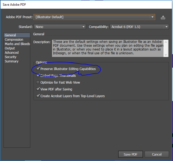Image resolution: width=173 pixels, height=161 pixels.
Task: Toggle Create Acrobat Layers from Top-Level Layers
Action: point(38,96)
